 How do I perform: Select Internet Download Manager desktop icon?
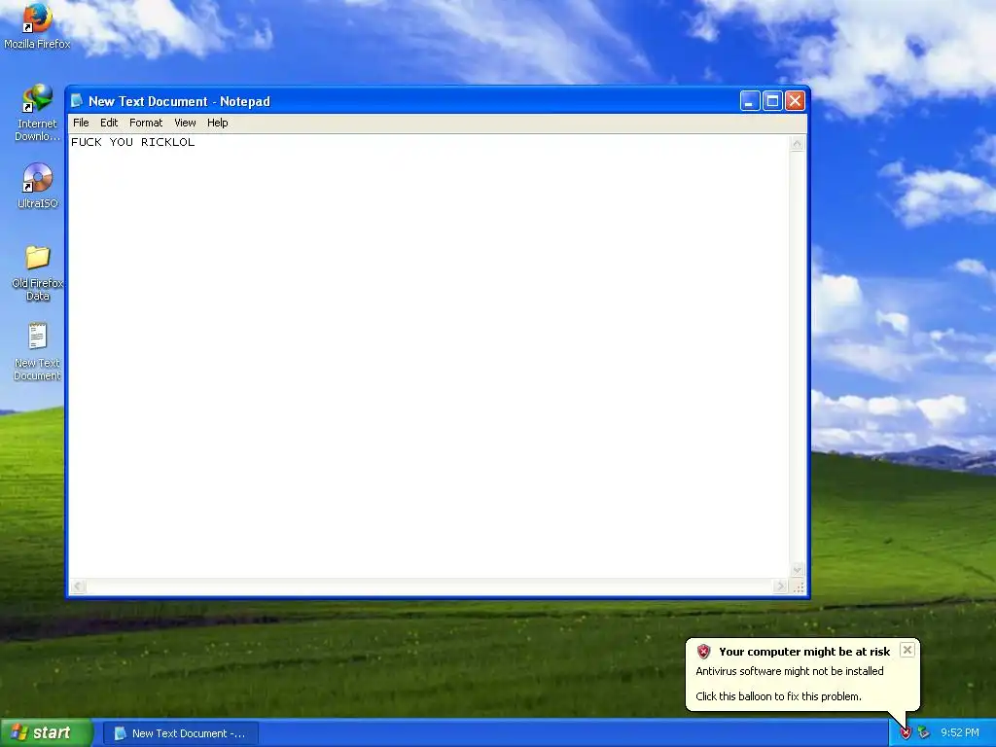point(37,113)
